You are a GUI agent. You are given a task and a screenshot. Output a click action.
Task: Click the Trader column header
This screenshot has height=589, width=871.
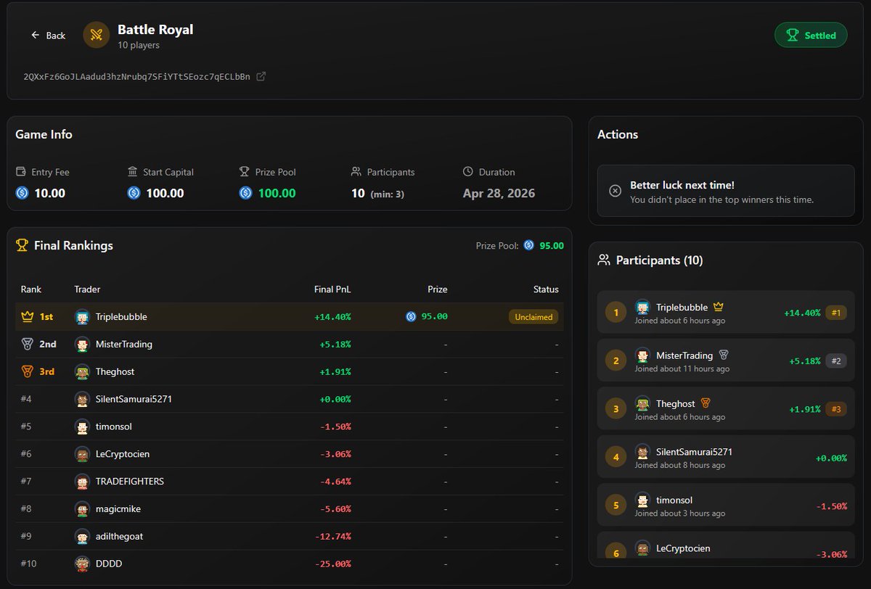(87, 289)
